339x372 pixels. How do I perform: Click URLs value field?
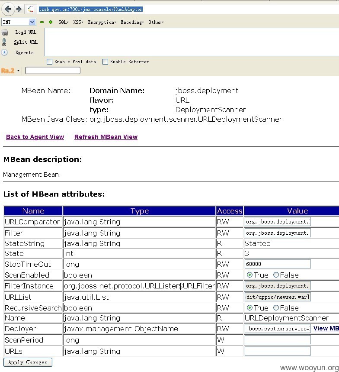click(278, 351)
